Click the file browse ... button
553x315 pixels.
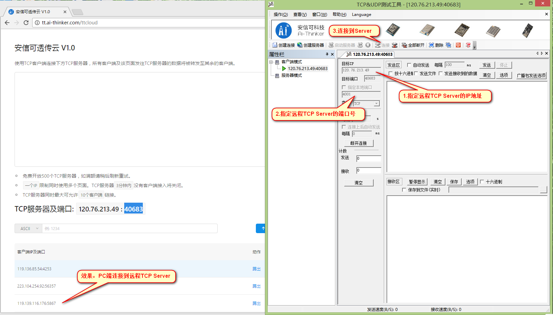543,190
